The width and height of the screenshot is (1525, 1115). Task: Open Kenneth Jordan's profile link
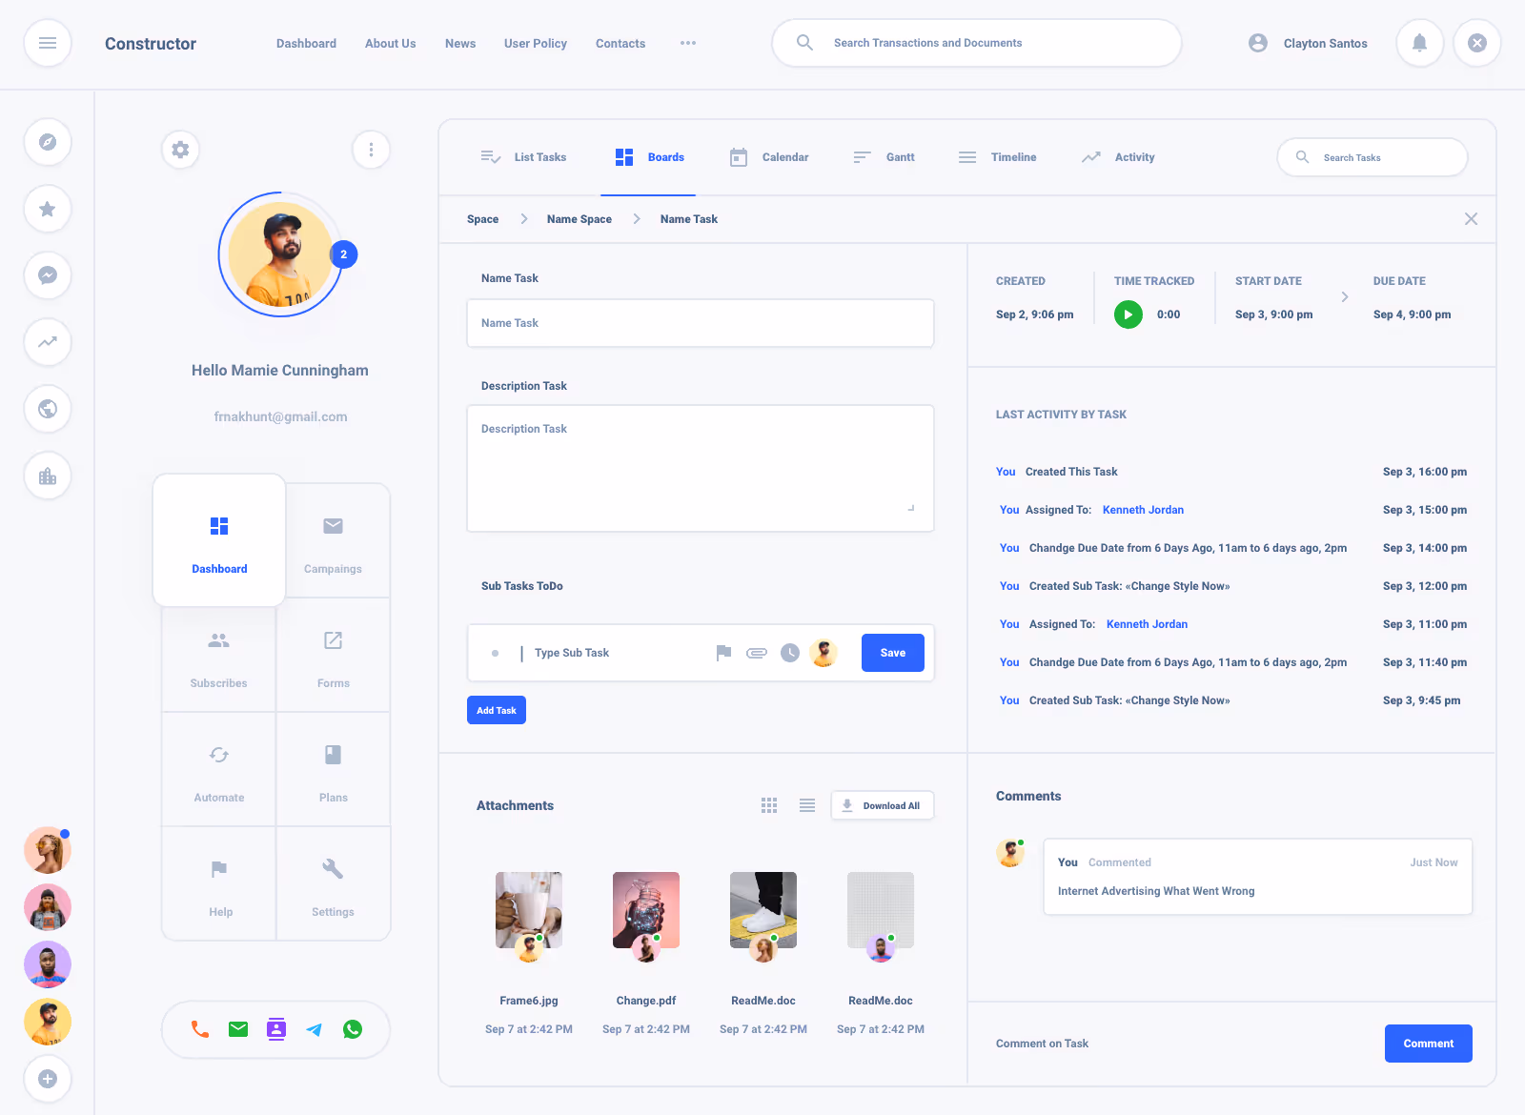tap(1143, 510)
